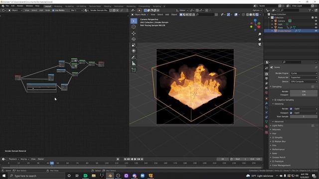Disable Viewport denoising checkbox

click(x=291, y=113)
